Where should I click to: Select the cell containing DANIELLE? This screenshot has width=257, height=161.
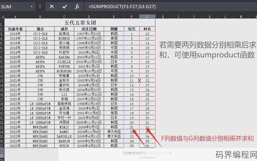tap(64, 136)
